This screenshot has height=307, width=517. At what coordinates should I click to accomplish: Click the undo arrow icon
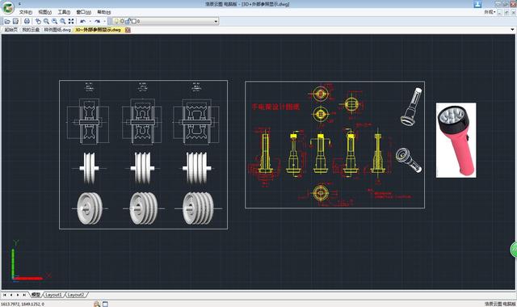pyautogui.click(x=82, y=21)
